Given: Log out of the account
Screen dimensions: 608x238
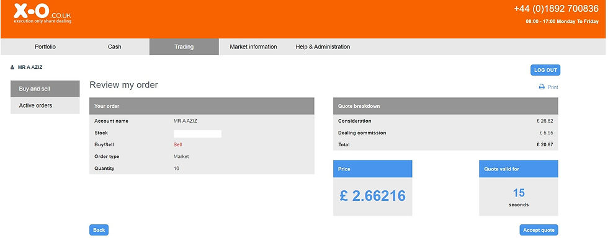Looking at the screenshot, I should point(545,70).
